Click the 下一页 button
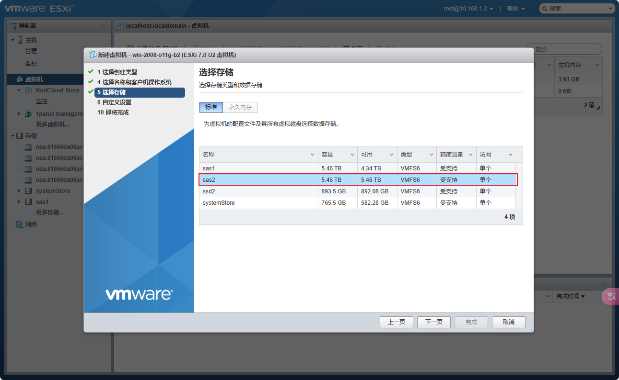The image size is (619, 380). [433, 322]
